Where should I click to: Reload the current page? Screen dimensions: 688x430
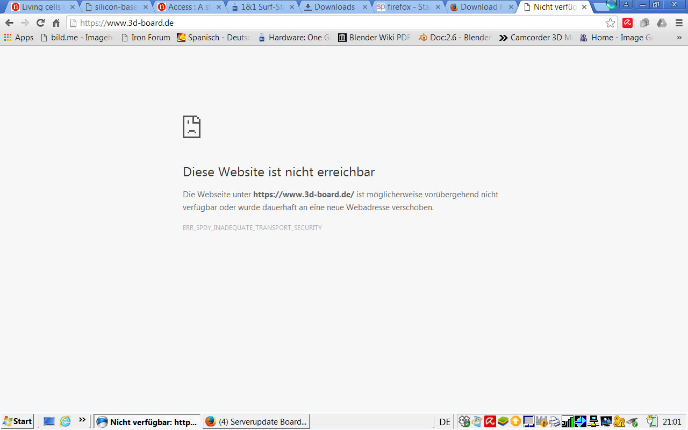click(x=40, y=23)
